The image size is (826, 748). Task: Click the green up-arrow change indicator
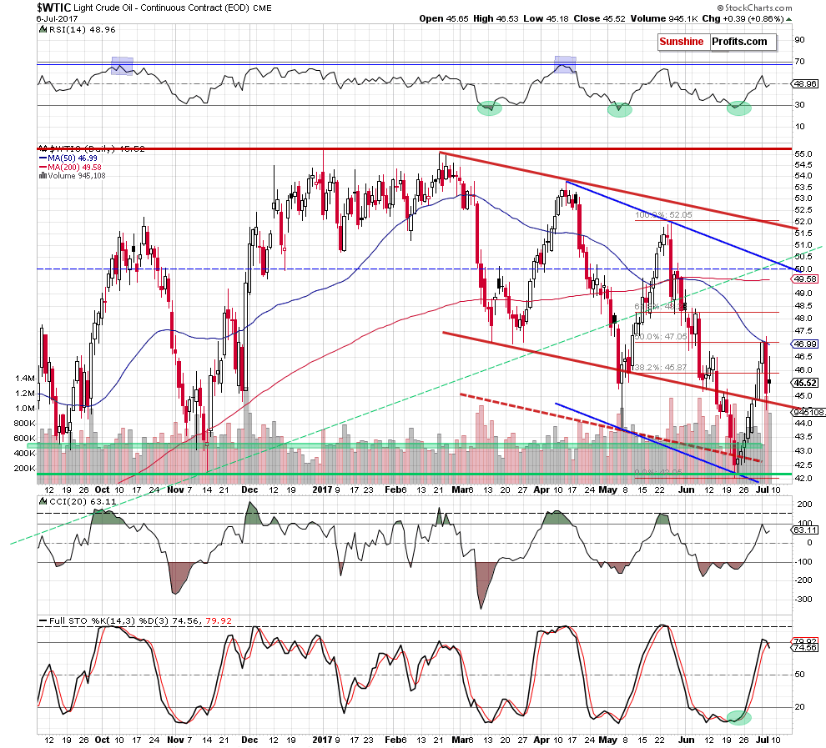[788, 19]
